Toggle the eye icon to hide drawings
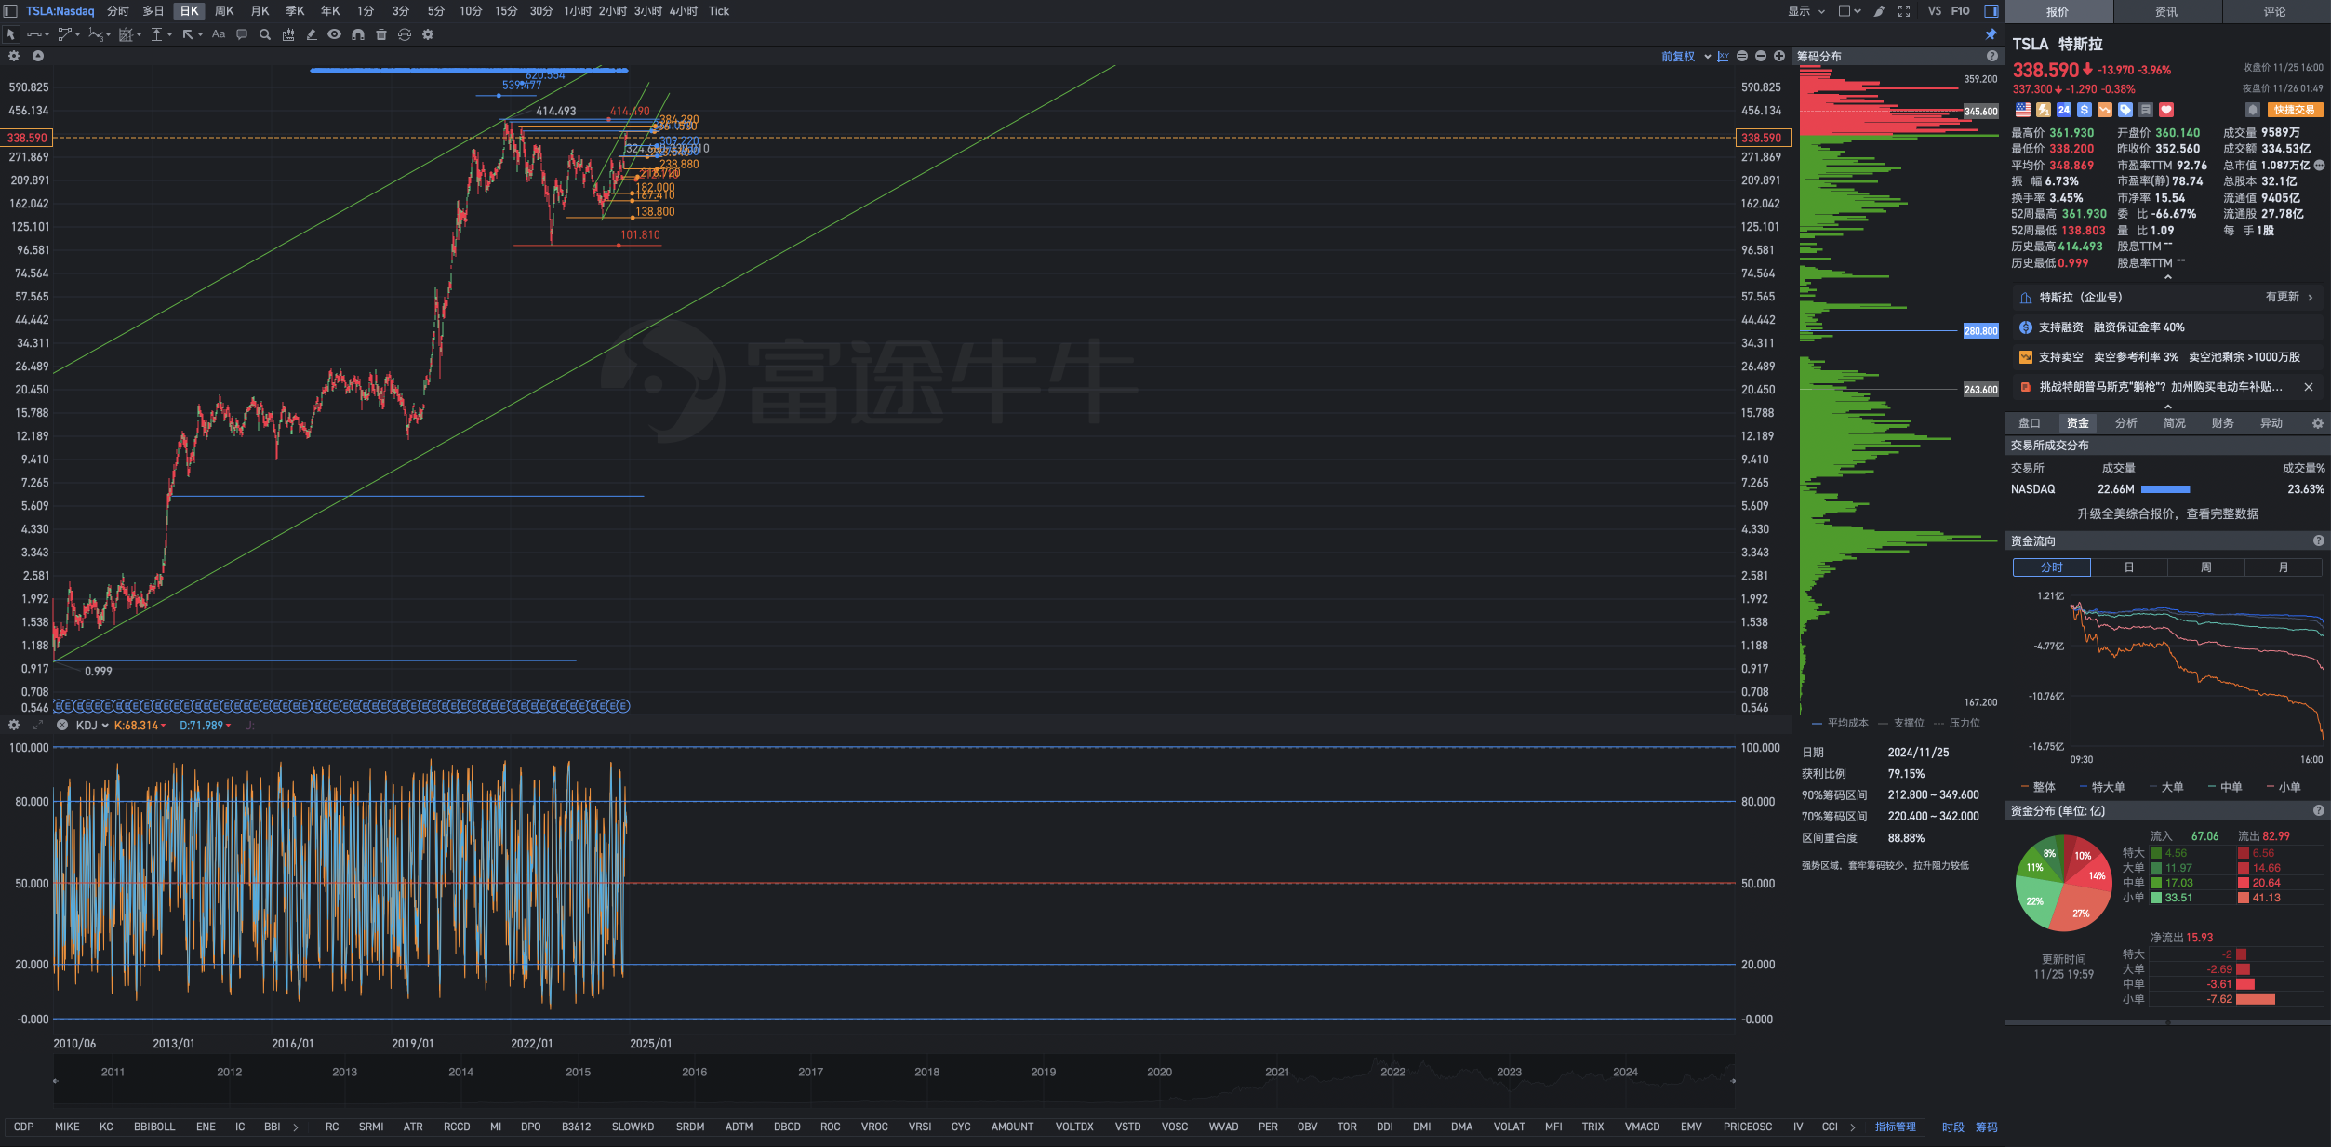2331x1147 pixels. tap(334, 34)
